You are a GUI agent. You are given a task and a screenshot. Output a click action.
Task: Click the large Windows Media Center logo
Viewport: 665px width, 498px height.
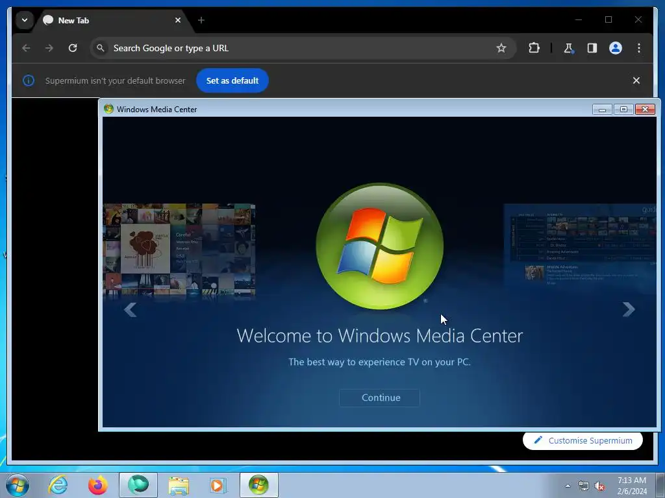379,246
